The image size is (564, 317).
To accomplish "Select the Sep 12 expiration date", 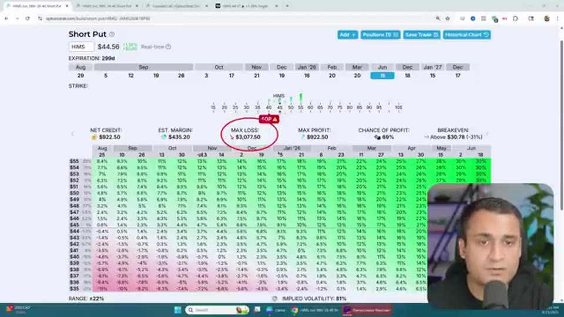I will pos(131,76).
